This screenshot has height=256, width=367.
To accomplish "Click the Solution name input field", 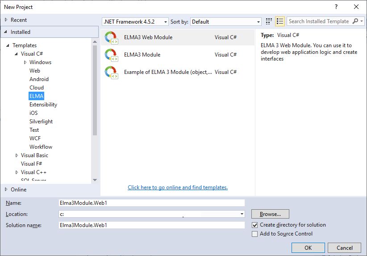I will [x=152, y=225].
